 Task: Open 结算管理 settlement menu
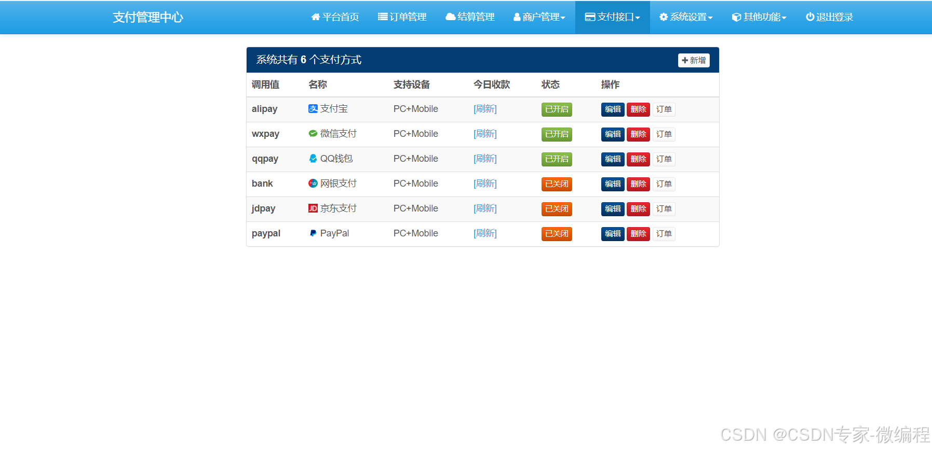[x=470, y=17]
